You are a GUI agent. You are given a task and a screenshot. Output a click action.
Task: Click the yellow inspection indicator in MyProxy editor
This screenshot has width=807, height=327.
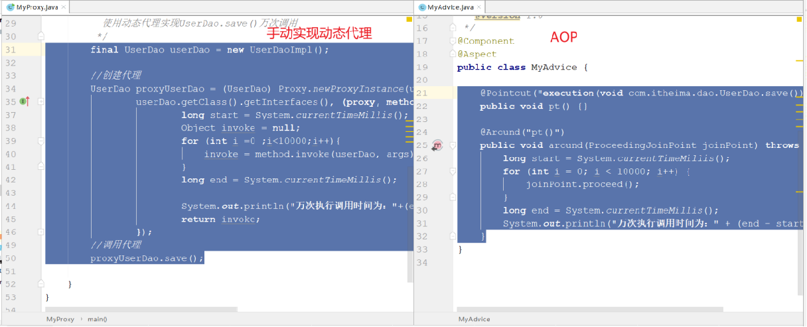(409, 19)
